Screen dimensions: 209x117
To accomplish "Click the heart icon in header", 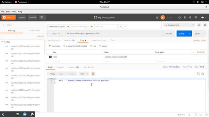I will click(196, 17).
